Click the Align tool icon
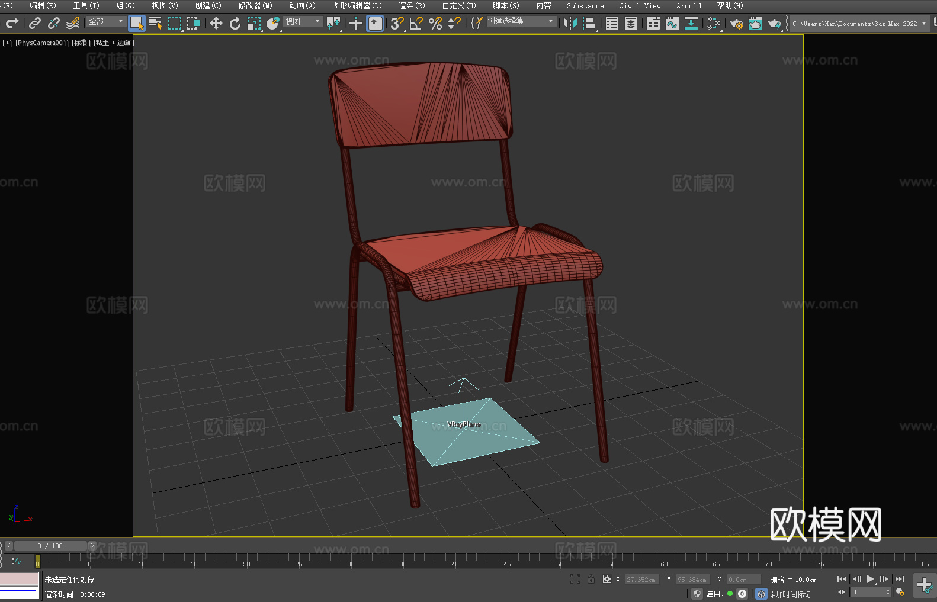The height and width of the screenshot is (602, 937). [x=589, y=23]
